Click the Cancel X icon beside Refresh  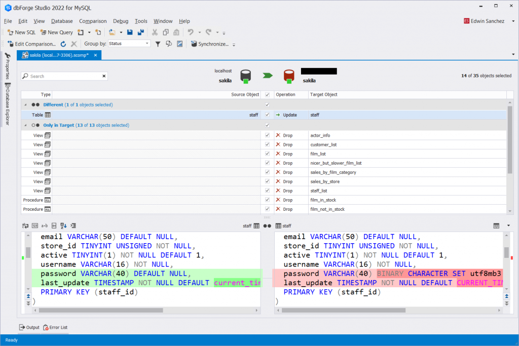tap(74, 44)
